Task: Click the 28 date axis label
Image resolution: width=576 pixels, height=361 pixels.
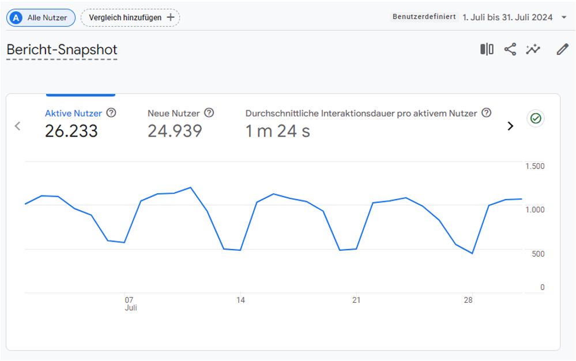Action: [468, 300]
